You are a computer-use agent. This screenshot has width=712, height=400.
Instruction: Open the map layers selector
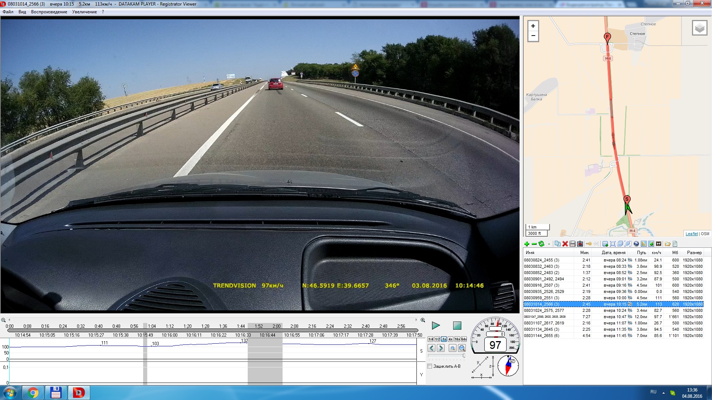[699, 28]
